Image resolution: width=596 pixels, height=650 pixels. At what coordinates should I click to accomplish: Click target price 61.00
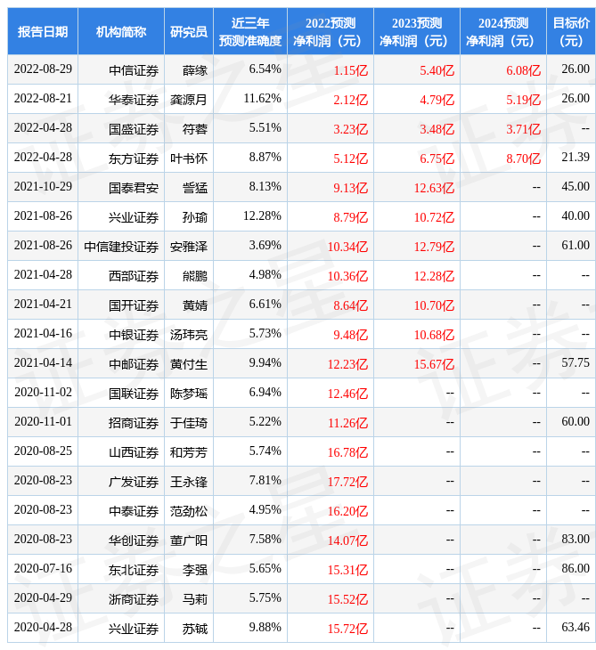click(576, 246)
